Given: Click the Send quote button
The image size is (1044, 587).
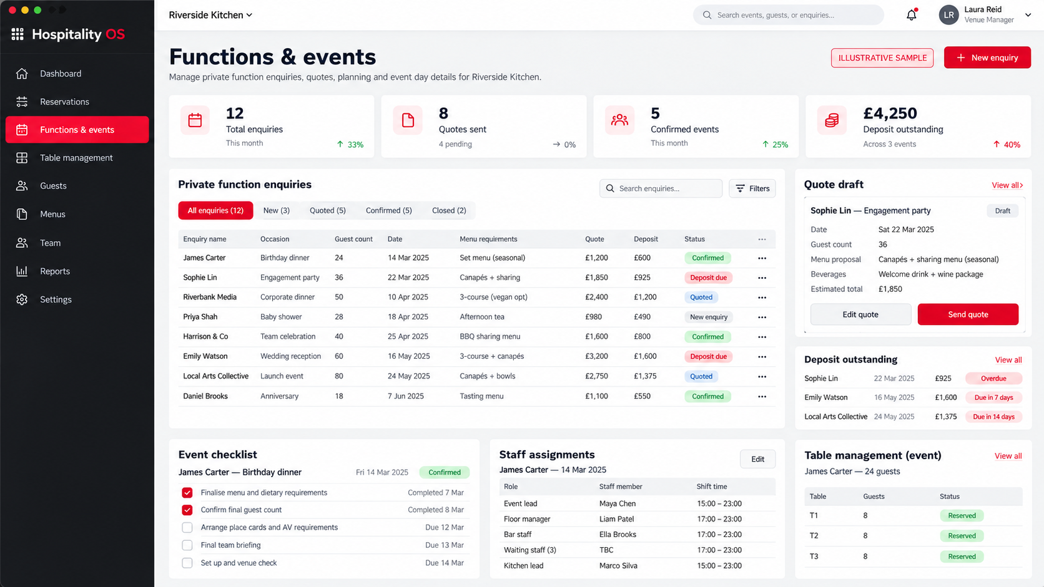Looking at the screenshot, I should tap(968, 314).
